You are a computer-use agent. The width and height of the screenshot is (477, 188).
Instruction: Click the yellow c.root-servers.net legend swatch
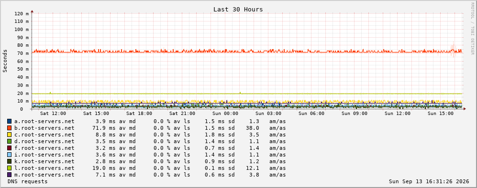[10, 135]
